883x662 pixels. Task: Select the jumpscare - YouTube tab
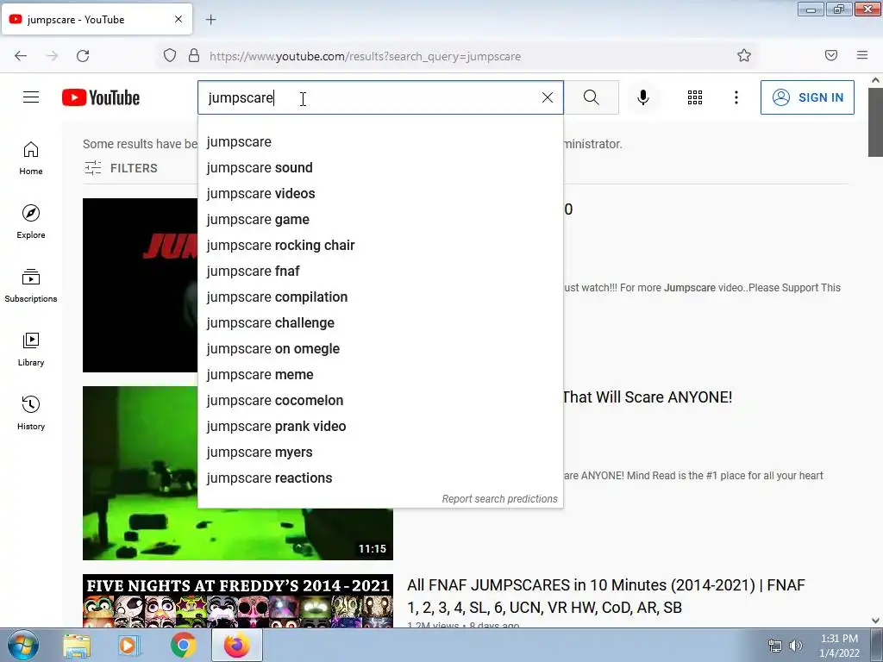tap(97, 19)
